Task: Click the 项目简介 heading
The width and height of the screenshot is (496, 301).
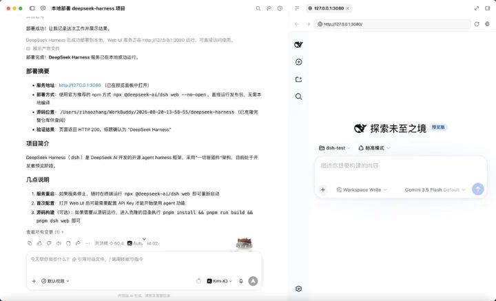Action: (x=38, y=143)
